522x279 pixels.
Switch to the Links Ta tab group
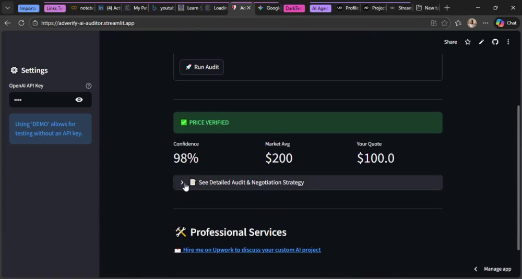coord(55,8)
